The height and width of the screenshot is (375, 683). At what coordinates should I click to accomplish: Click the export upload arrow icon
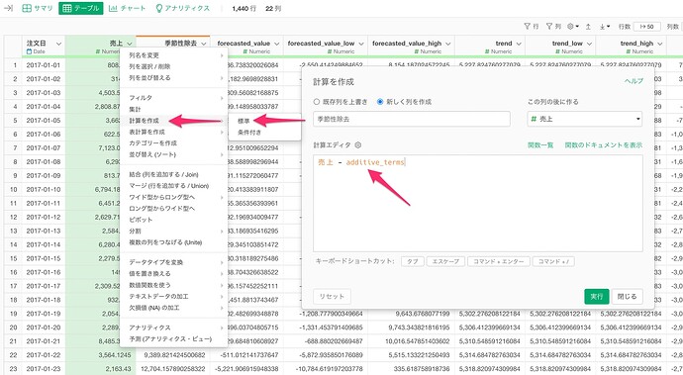click(x=588, y=27)
